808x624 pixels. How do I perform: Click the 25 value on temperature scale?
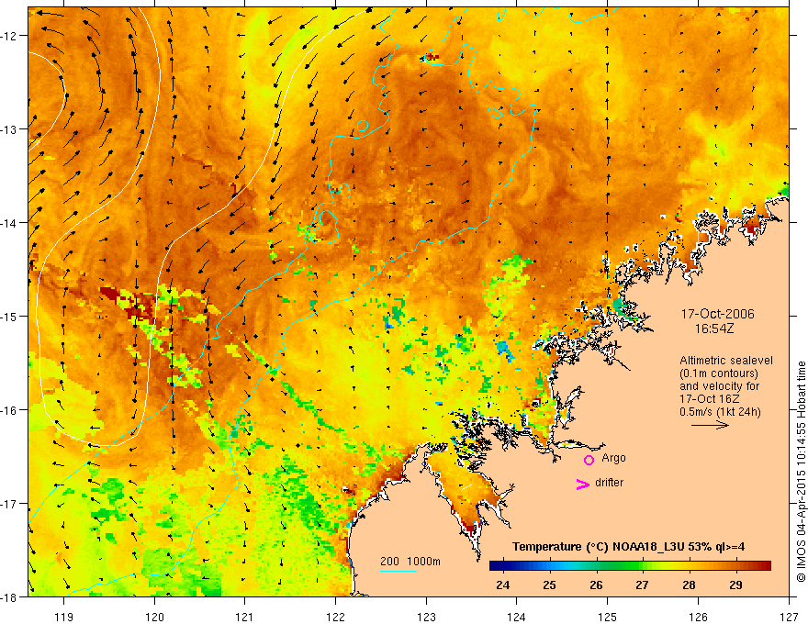click(x=549, y=585)
